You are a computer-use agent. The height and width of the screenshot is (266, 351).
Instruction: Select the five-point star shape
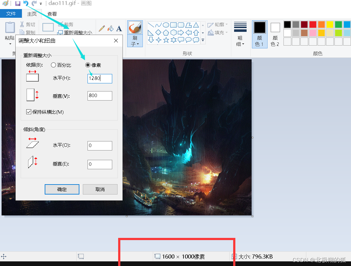click(166, 40)
